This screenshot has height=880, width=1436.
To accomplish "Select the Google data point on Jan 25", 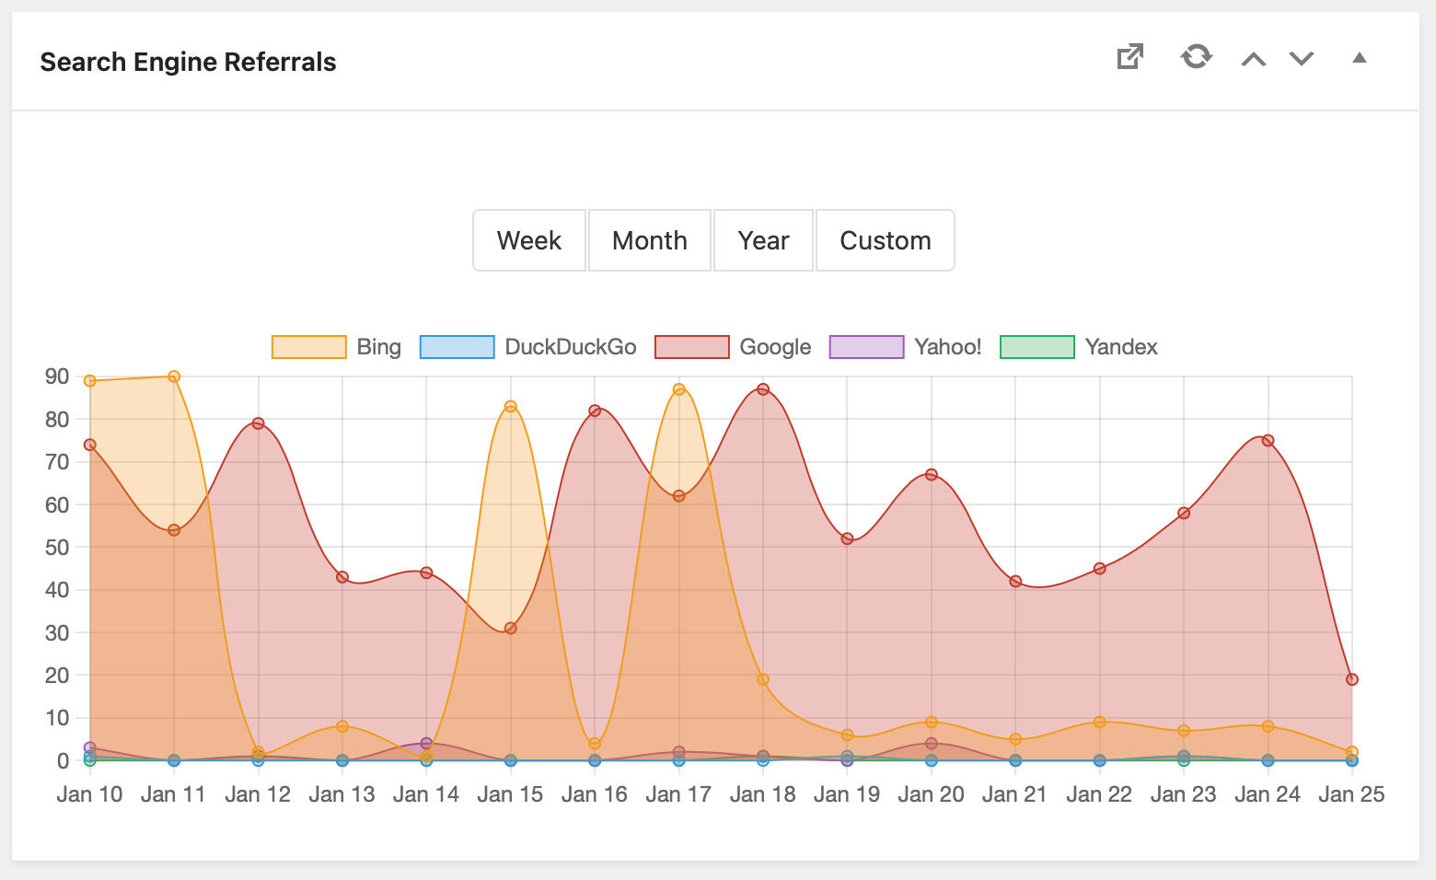I will pos(1351,679).
